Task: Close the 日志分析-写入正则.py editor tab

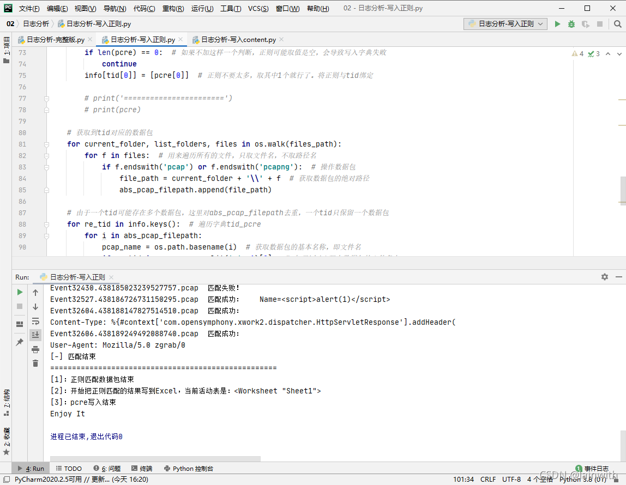Action: [x=180, y=39]
